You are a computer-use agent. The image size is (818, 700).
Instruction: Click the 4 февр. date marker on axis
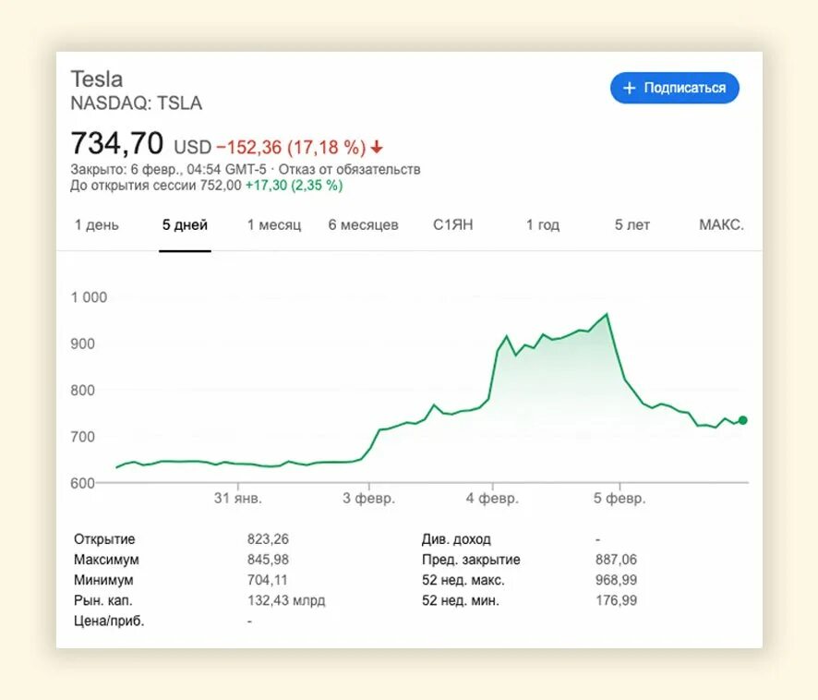pos(492,499)
